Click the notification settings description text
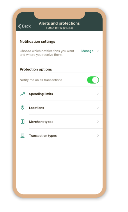128x212 pixels. pos(47,53)
